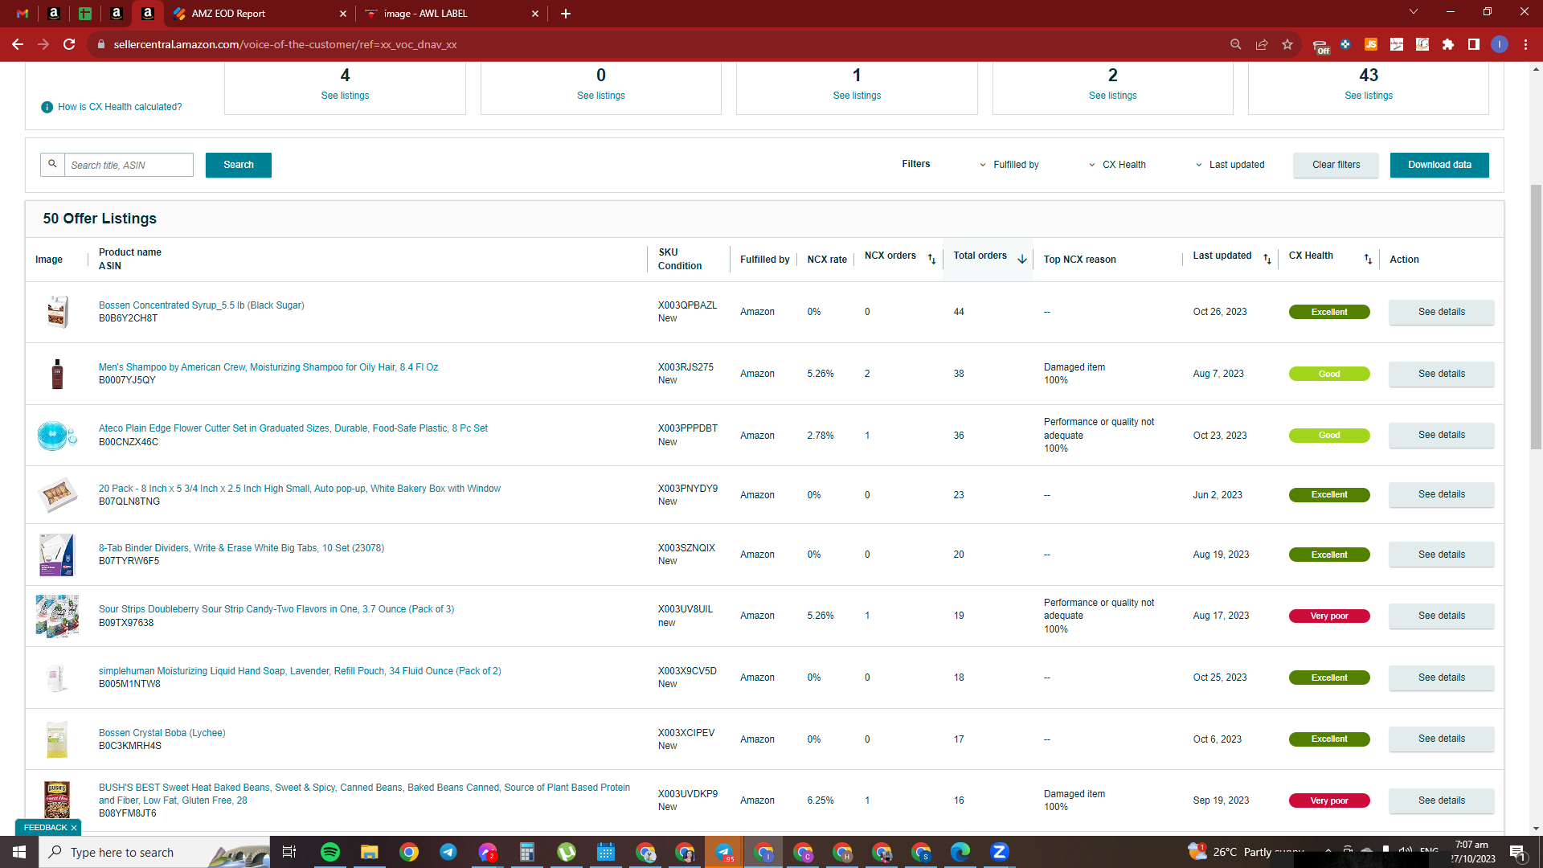Click the Search button

(x=239, y=165)
